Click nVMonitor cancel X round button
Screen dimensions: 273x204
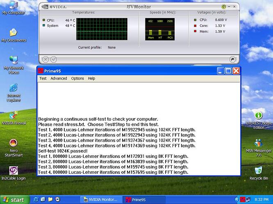(x=45, y=60)
